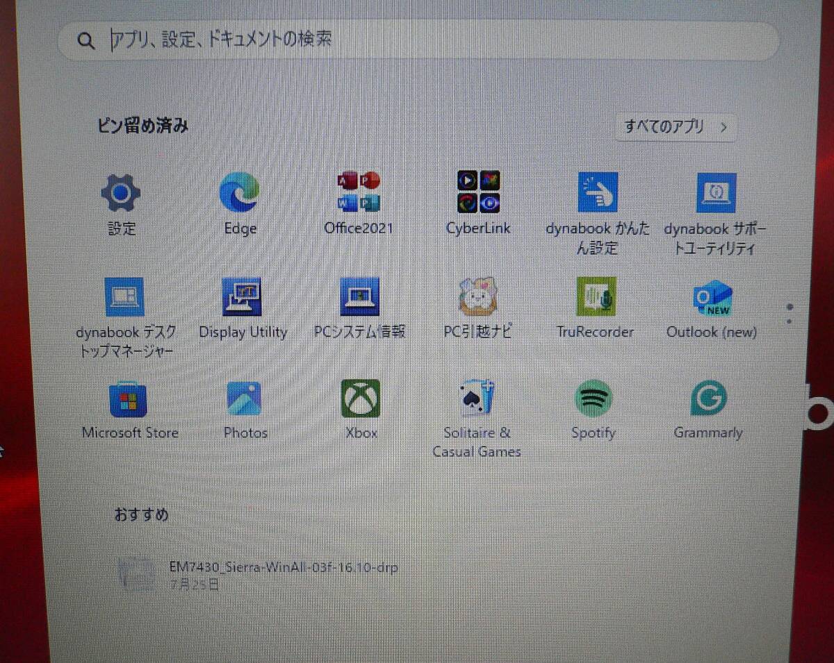Click the すべてのアプリ button
This screenshot has width=834, height=663.
(676, 127)
